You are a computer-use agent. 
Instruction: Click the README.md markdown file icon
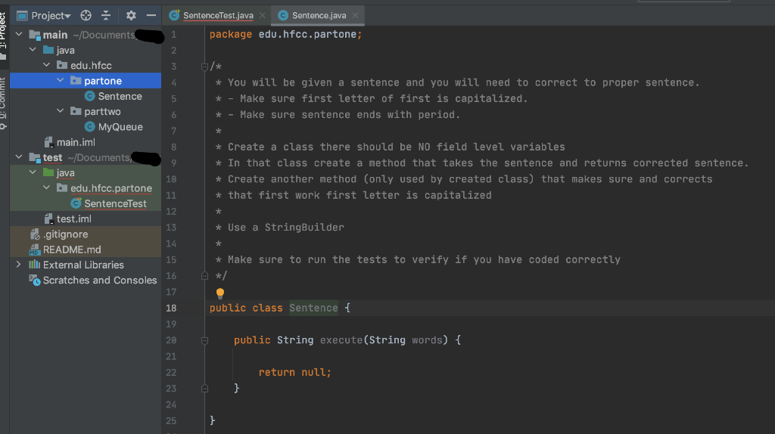click(x=35, y=250)
